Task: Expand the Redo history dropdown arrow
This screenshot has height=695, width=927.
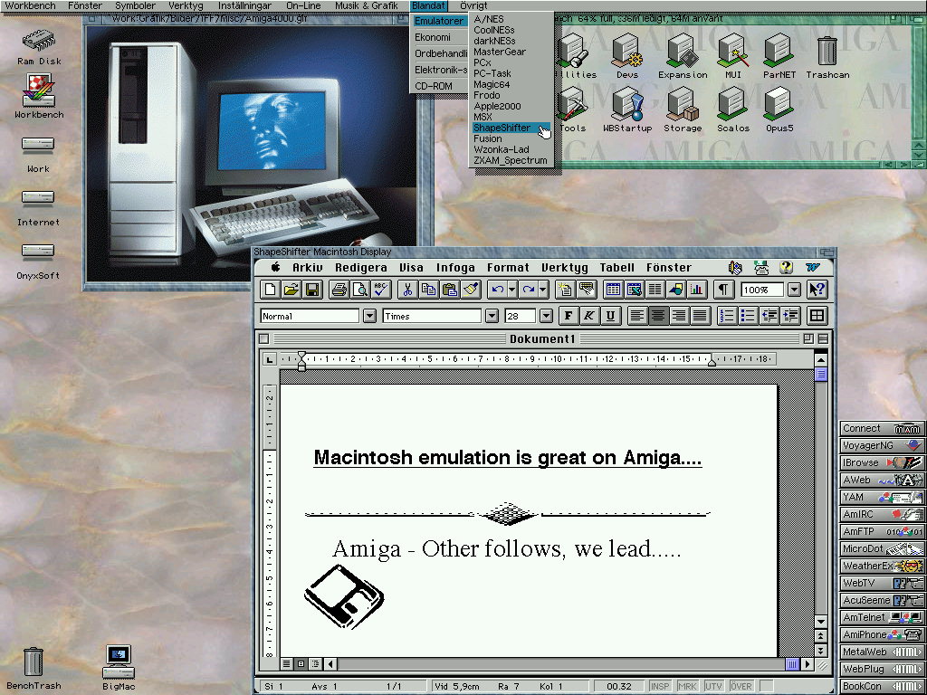Action: (543, 290)
